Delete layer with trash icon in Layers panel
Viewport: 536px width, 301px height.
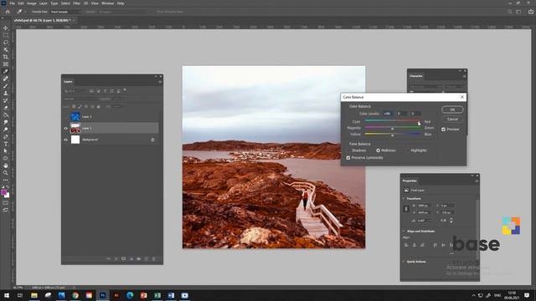pos(153,258)
